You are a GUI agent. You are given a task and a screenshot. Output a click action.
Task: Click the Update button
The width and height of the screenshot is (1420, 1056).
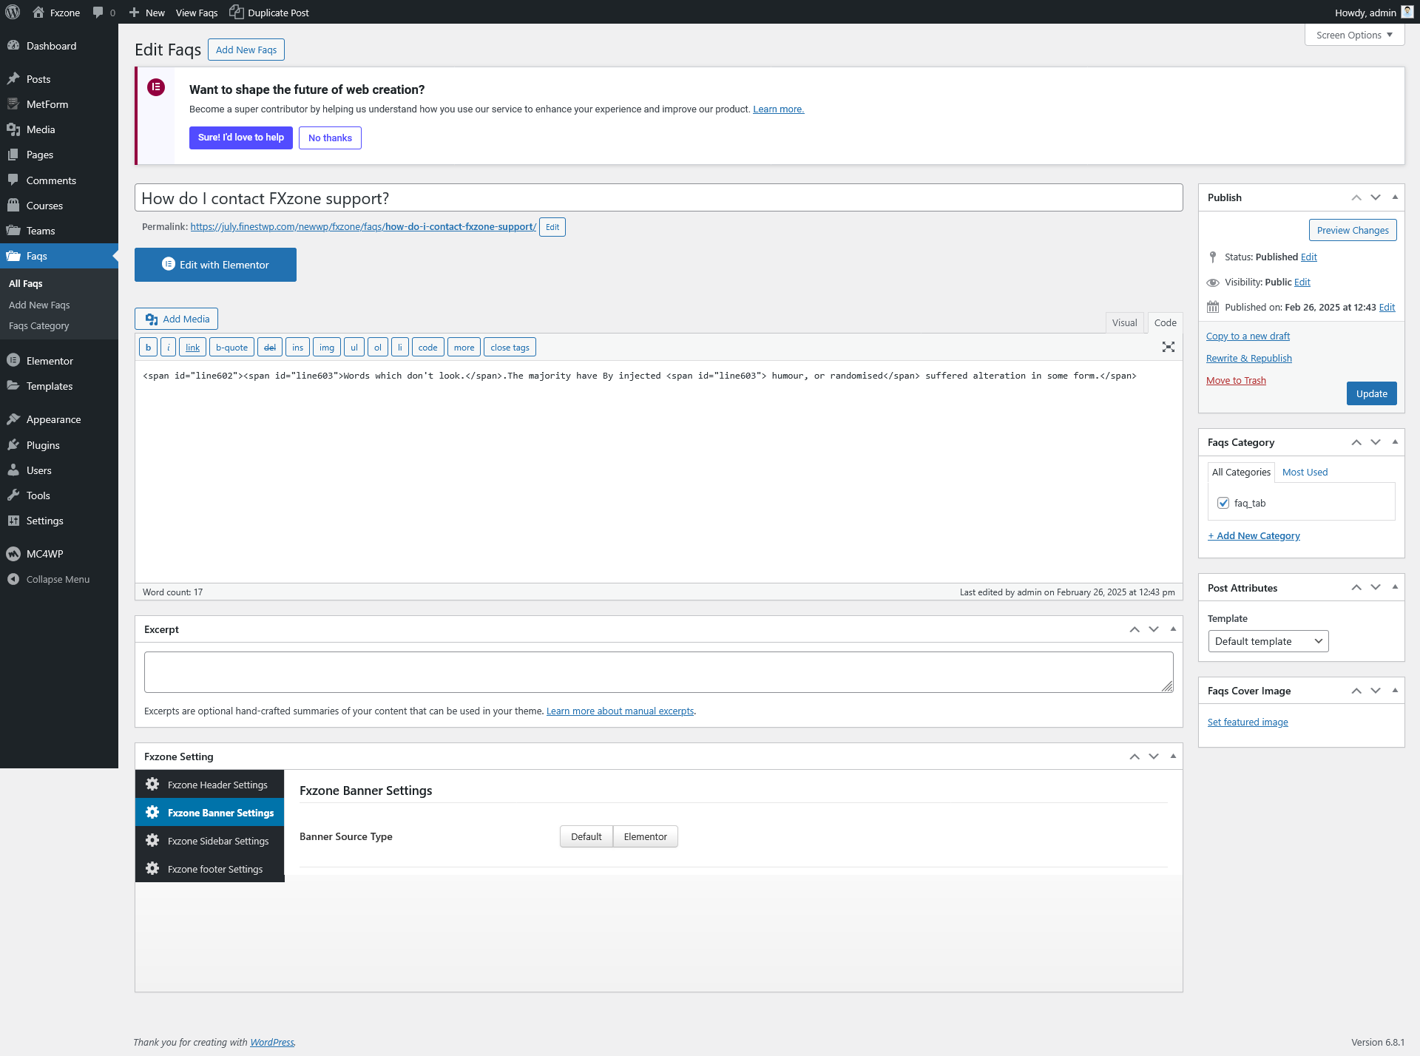[1371, 393]
